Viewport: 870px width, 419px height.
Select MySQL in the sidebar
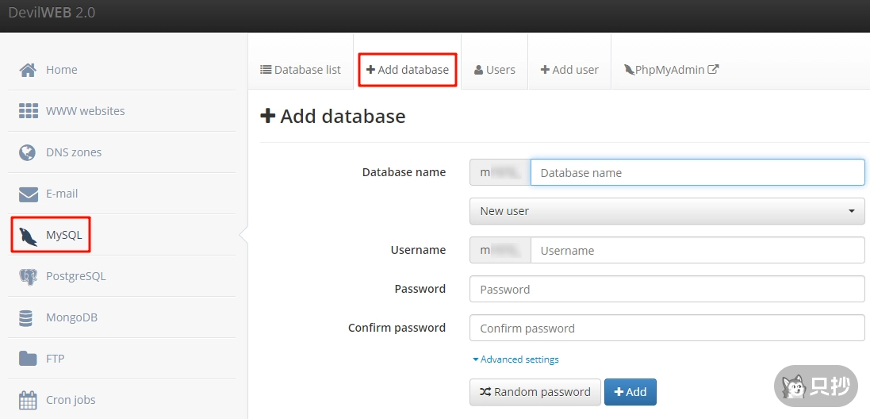[121, 236]
